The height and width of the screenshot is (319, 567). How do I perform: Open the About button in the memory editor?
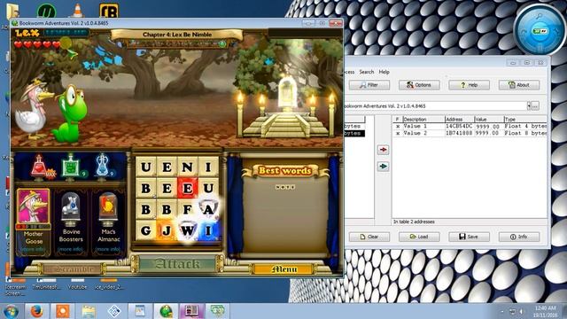(519, 85)
